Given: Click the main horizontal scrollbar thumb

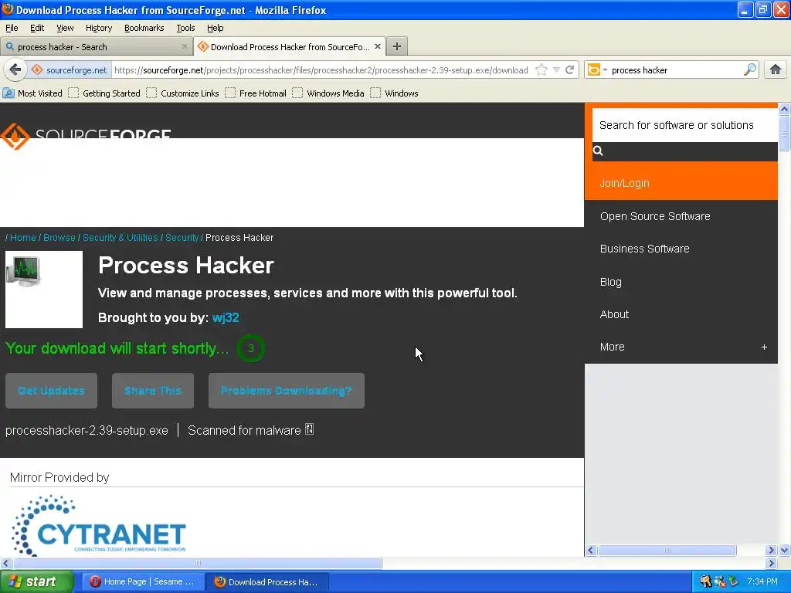Looking at the screenshot, I should 197,563.
